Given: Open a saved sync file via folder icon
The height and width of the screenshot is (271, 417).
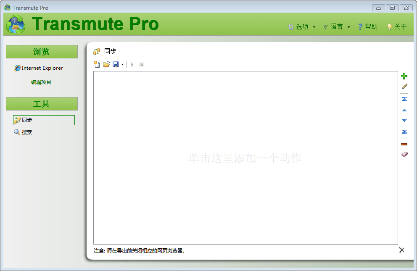Looking at the screenshot, I should click(x=106, y=64).
